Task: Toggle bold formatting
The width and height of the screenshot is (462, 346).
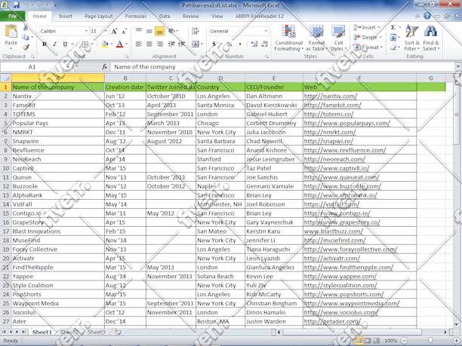Action: point(45,44)
